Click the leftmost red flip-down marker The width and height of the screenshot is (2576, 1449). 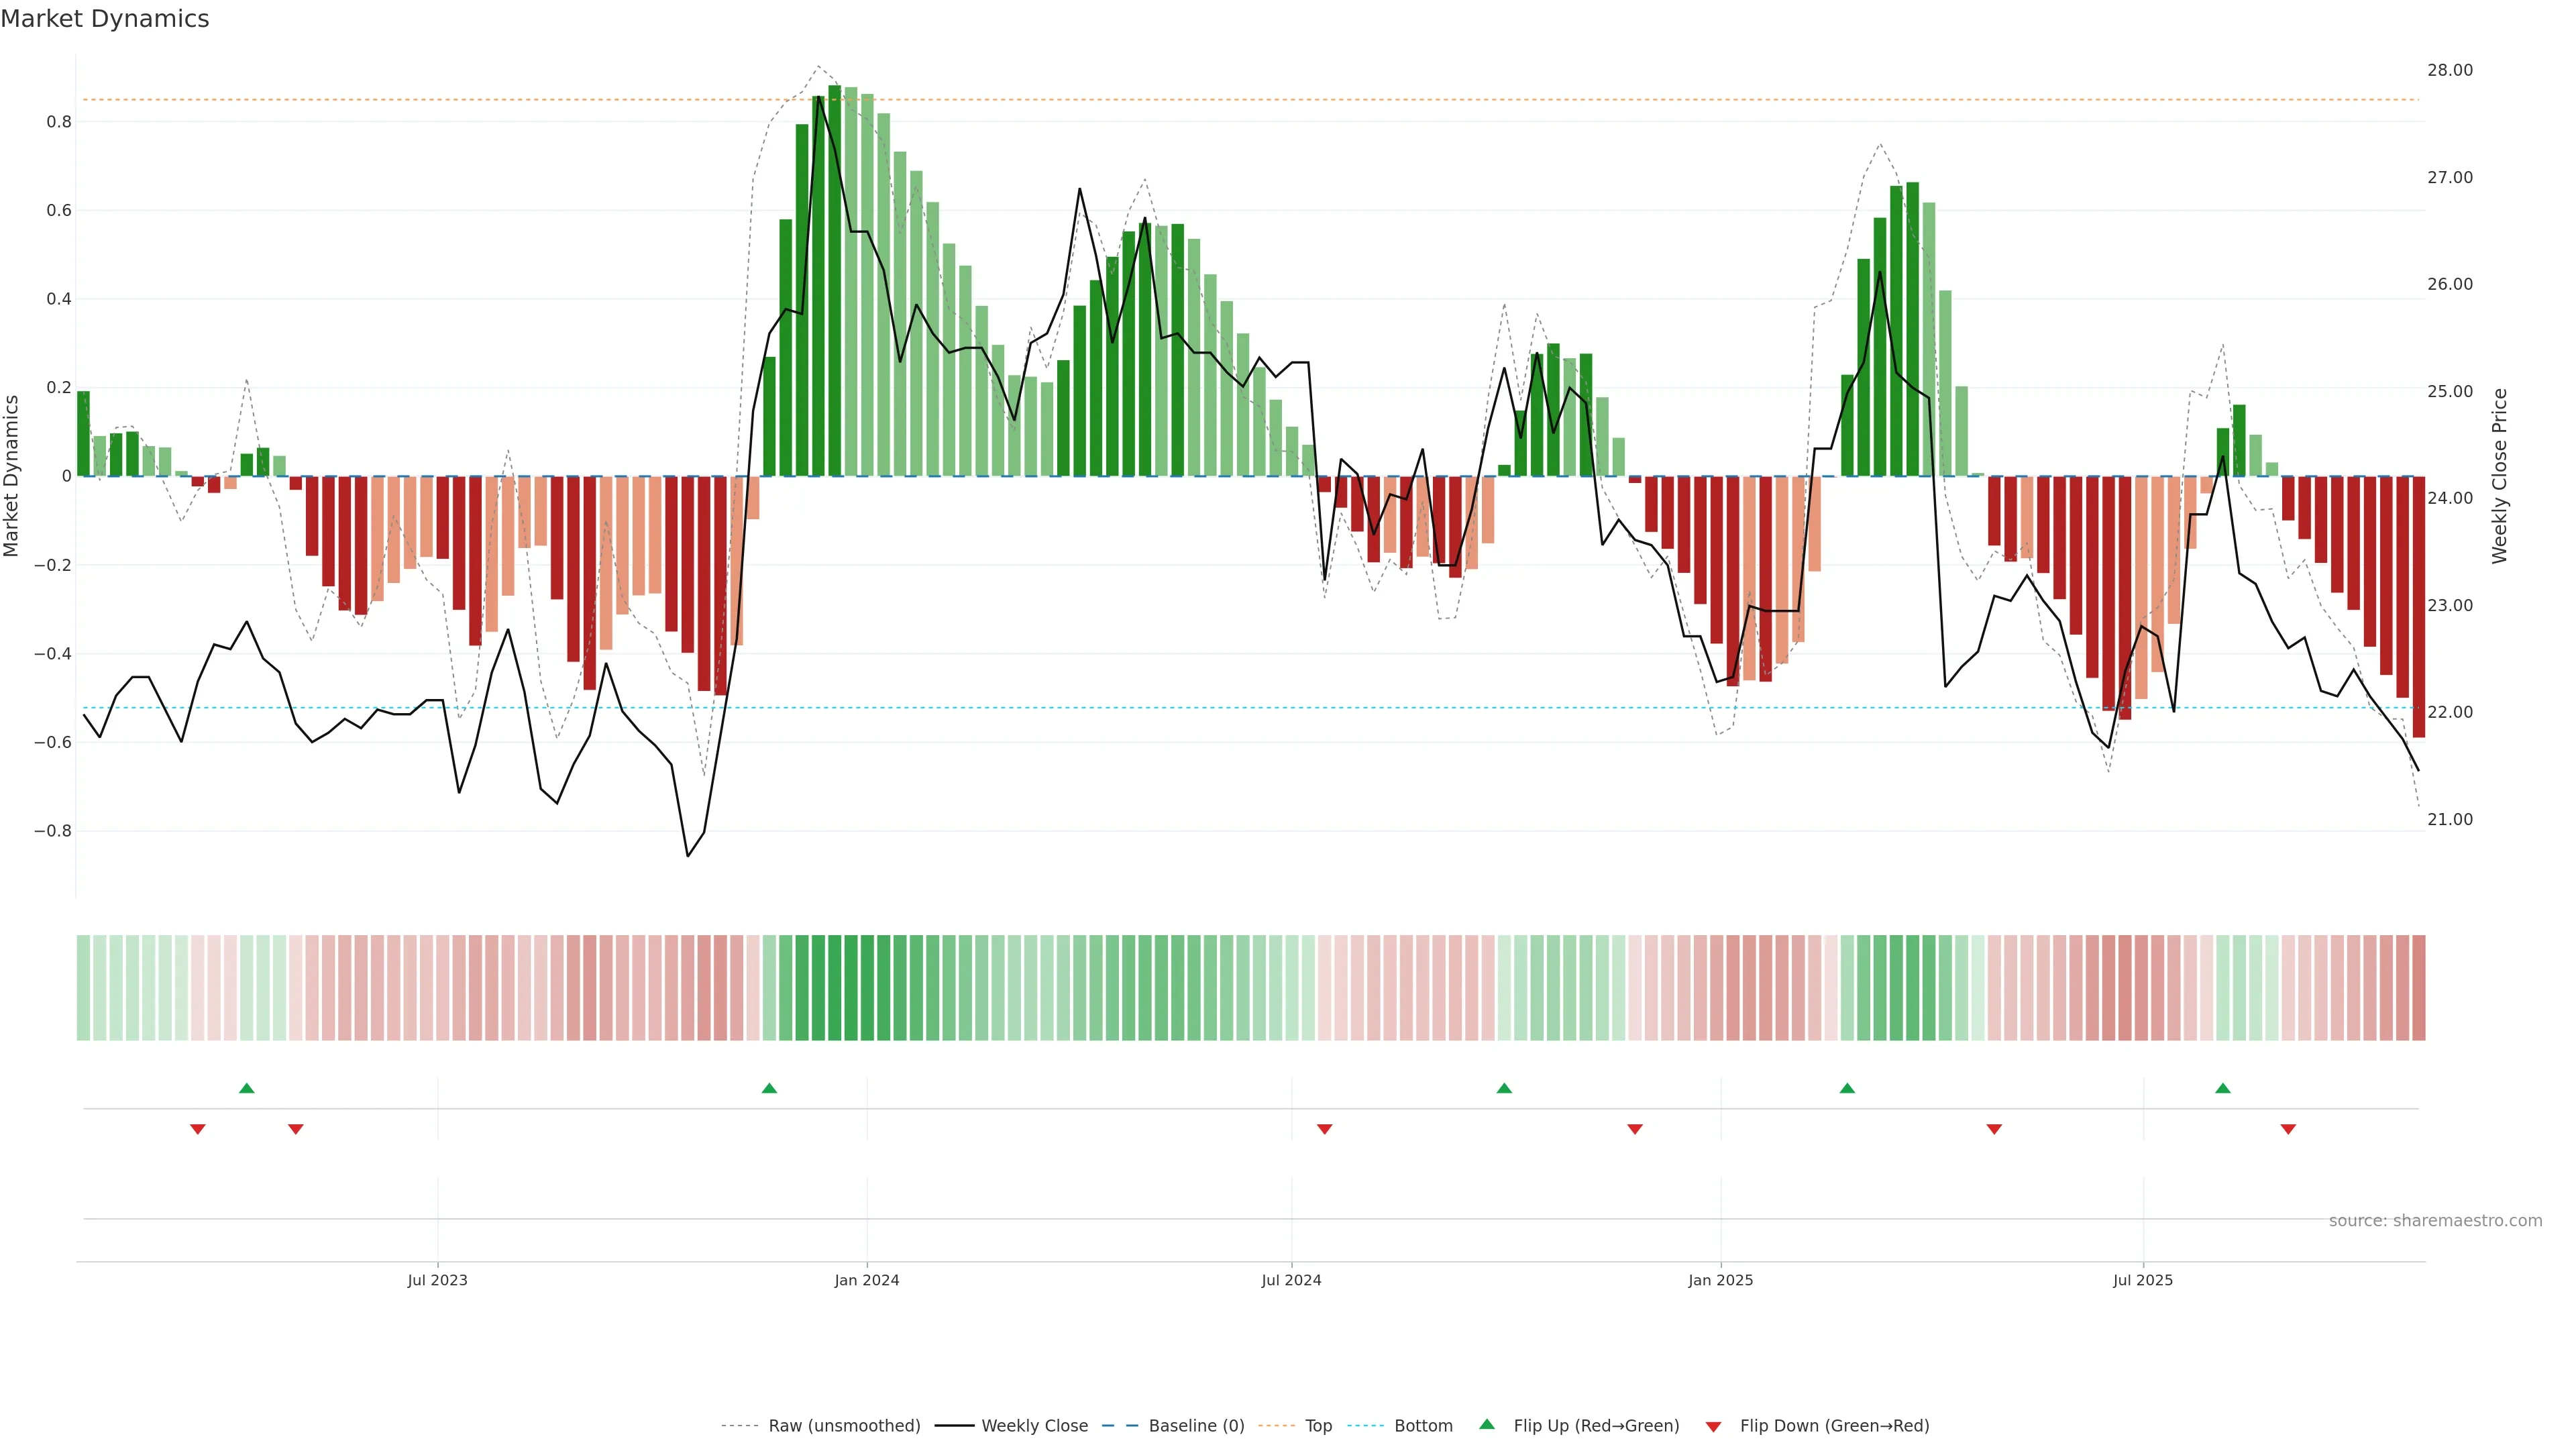coord(198,1129)
